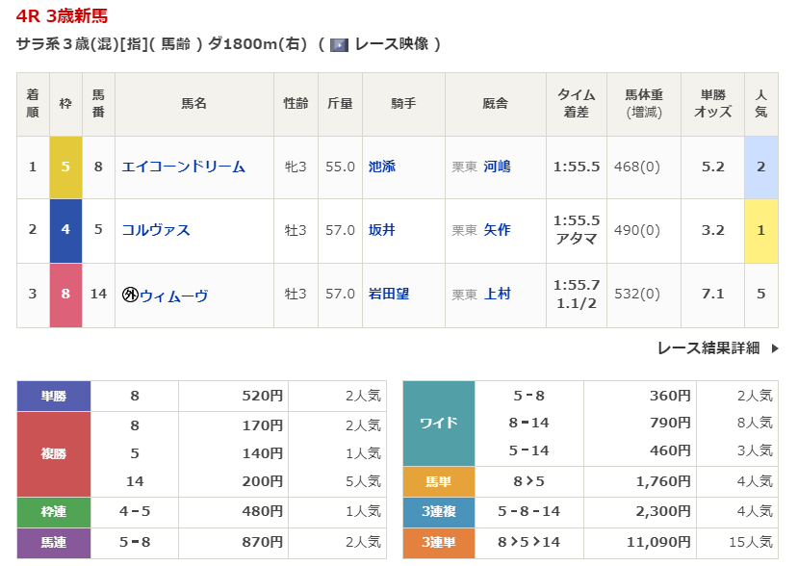The width and height of the screenshot is (798, 566).
Task: Click the 単勝 payout label
Action: (x=54, y=396)
